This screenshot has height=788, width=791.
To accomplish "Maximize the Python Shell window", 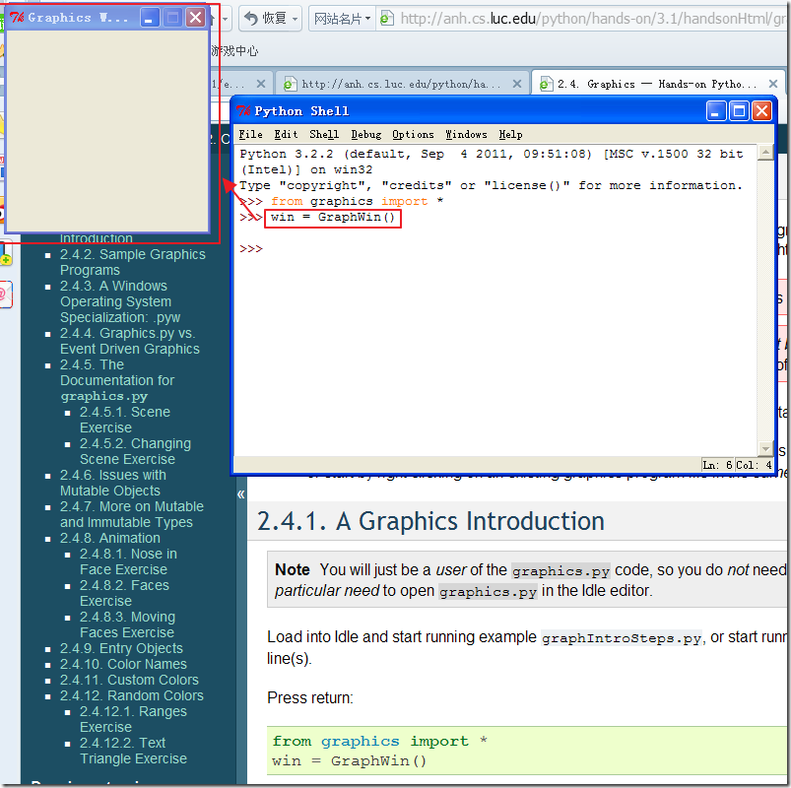I will tap(739, 111).
